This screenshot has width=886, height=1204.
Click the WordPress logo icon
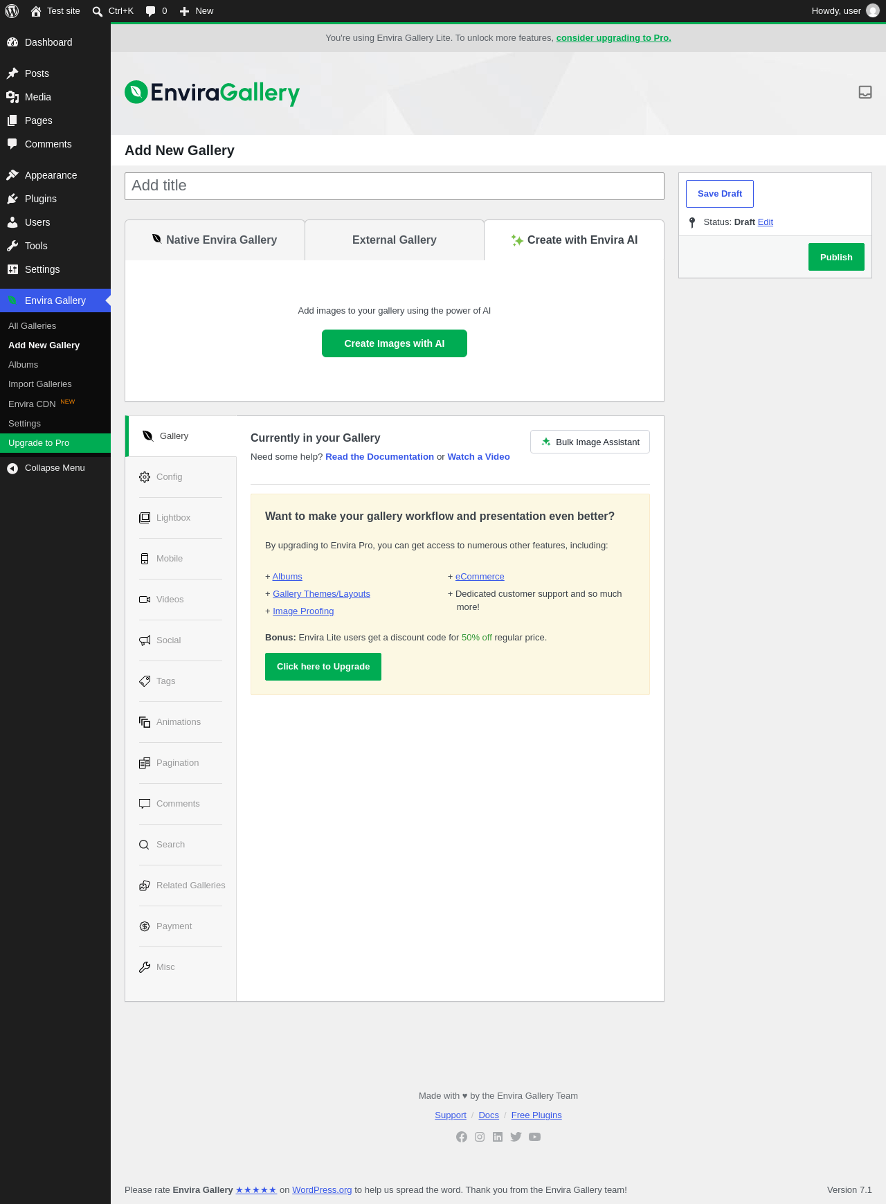tap(12, 11)
